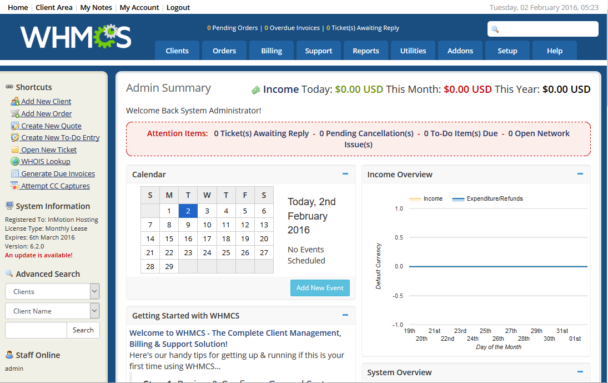This screenshot has height=383, width=608.
Task: Click the Logout link in top bar
Action: click(178, 7)
